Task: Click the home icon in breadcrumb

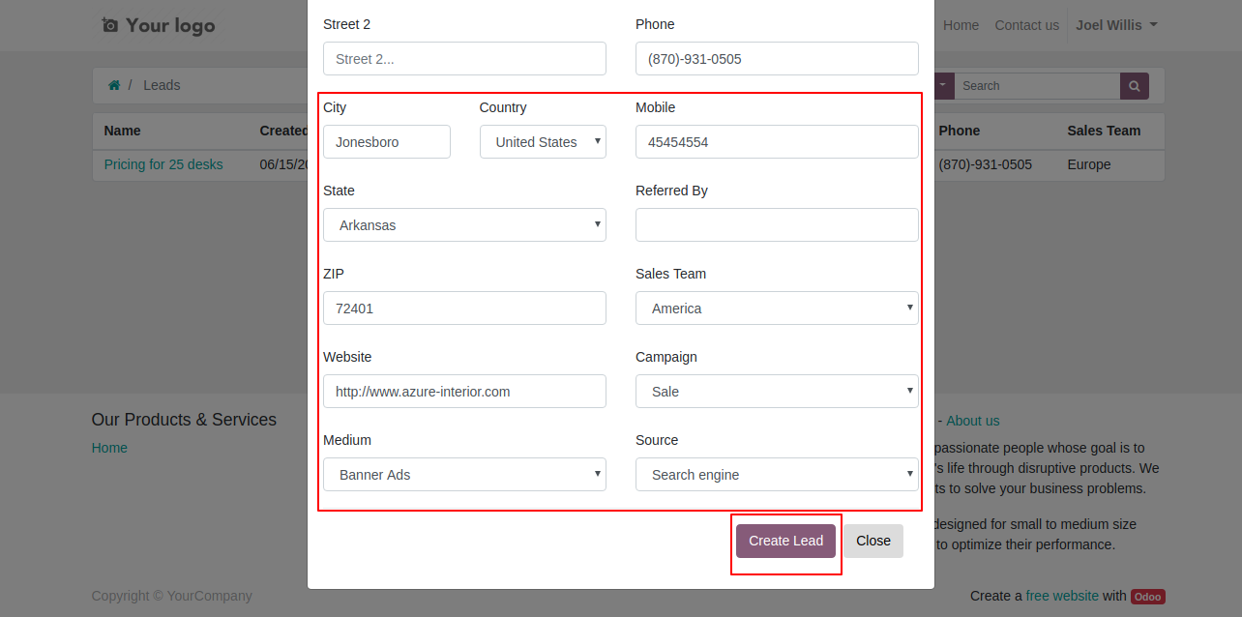Action: click(114, 85)
